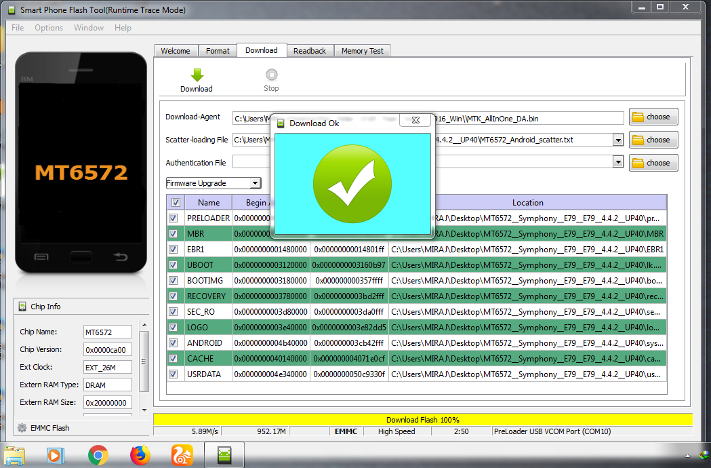Open Firefox from the taskbar
Image resolution: width=711 pixels, height=468 pixels.
(x=140, y=455)
